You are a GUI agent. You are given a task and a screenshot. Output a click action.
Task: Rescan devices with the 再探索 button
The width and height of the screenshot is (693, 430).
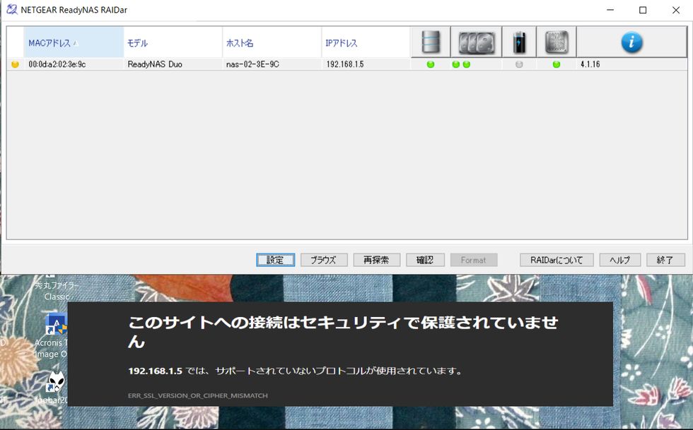tap(377, 260)
